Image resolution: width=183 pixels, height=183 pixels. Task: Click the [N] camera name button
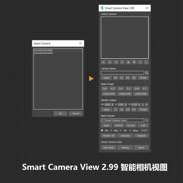pyautogui.click(x=128, y=78)
